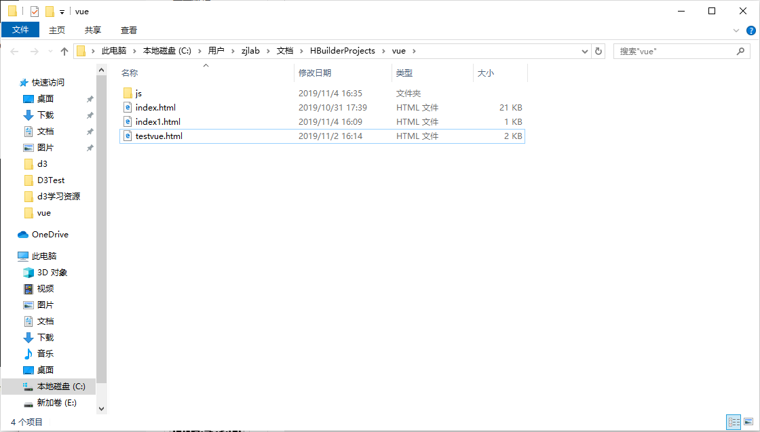Screen dimensions: 760x432
Task: Click the Properties quick access icon
Action: (35, 11)
